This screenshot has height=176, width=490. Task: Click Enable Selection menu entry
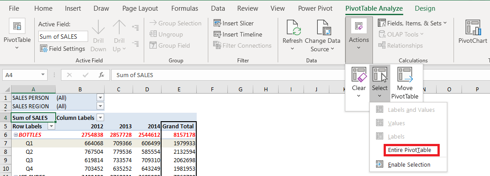(x=409, y=164)
